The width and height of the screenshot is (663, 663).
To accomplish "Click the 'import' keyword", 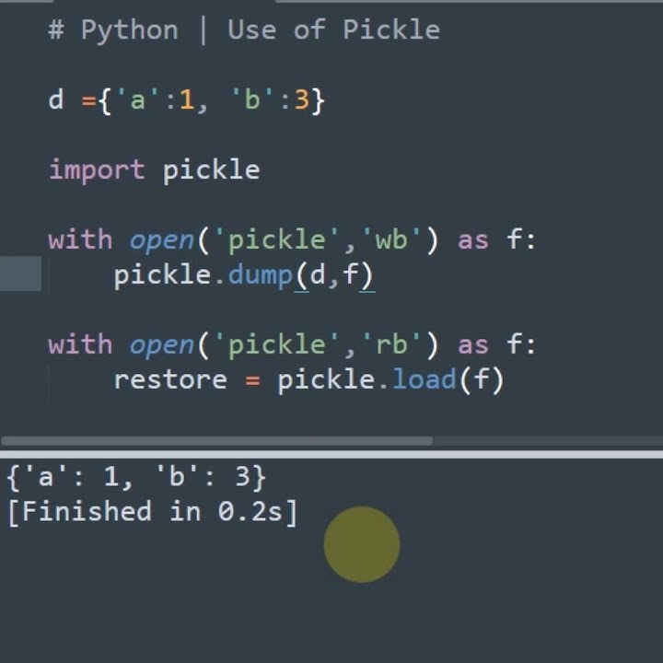I will [x=97, y=170].
